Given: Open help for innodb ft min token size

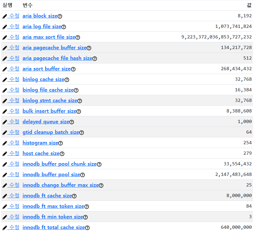Looking at the screenshot, I should [x=85, y=217].
